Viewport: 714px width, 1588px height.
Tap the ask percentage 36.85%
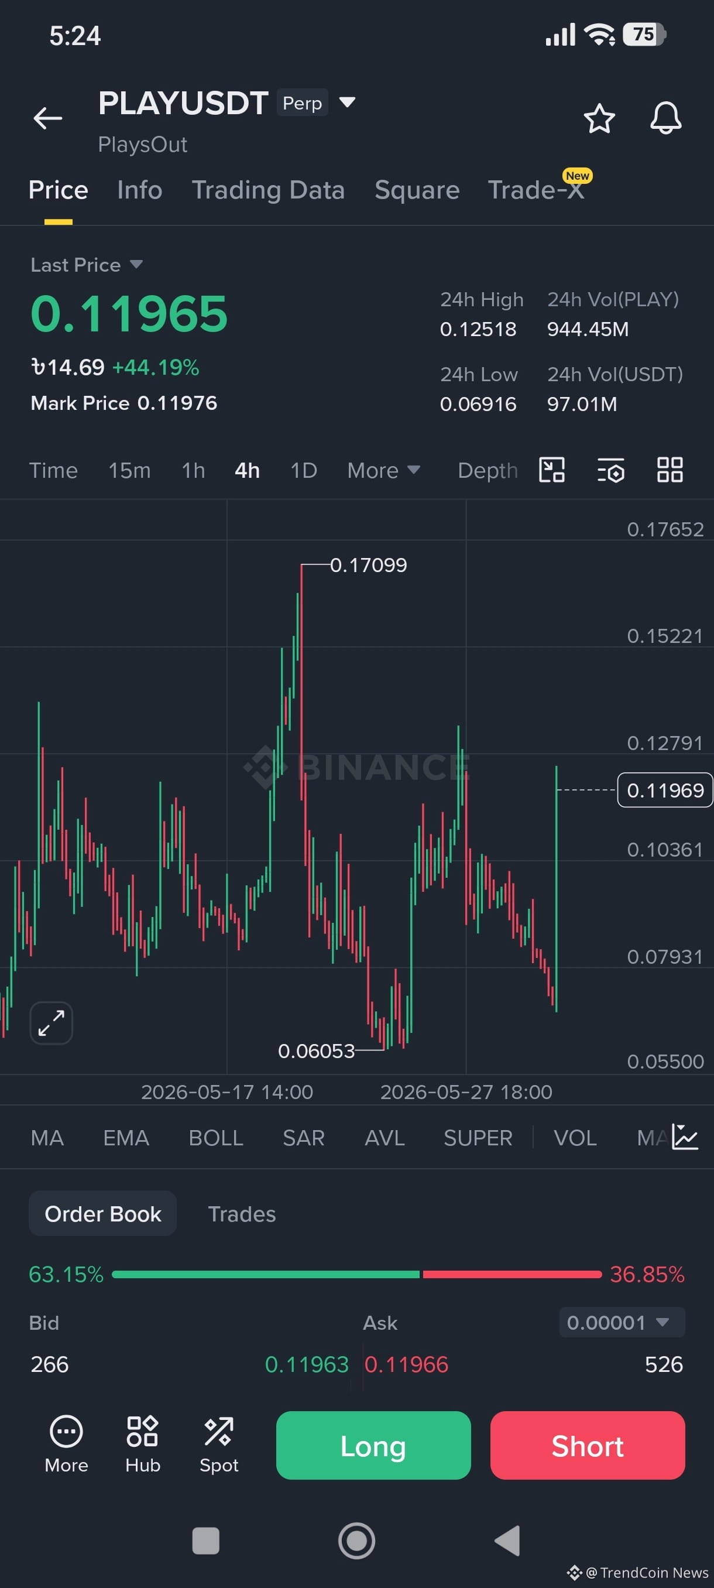click(x=647, y=1274)
